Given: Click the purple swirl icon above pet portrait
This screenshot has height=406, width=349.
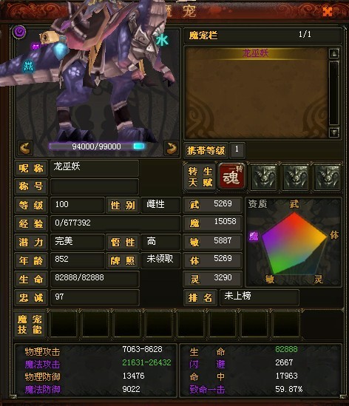Looking at the screenshot, I should (20, 32).
